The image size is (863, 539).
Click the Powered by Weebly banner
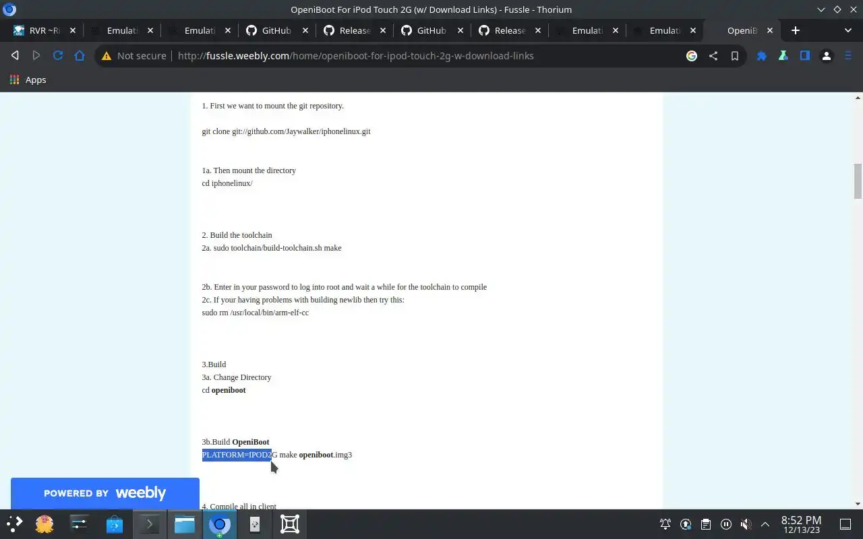(105, 493)
